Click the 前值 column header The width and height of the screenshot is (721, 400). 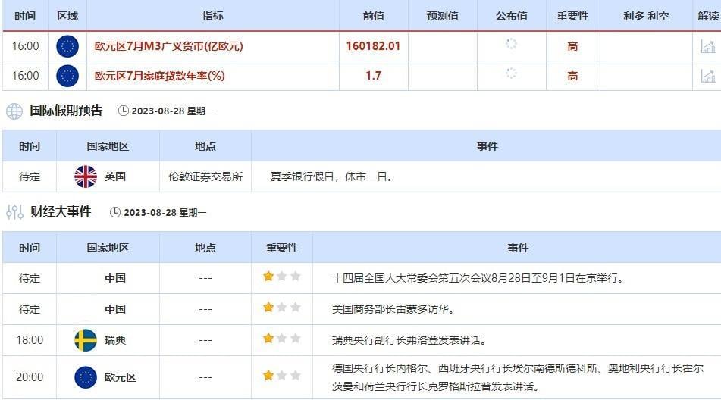(373, 16)
